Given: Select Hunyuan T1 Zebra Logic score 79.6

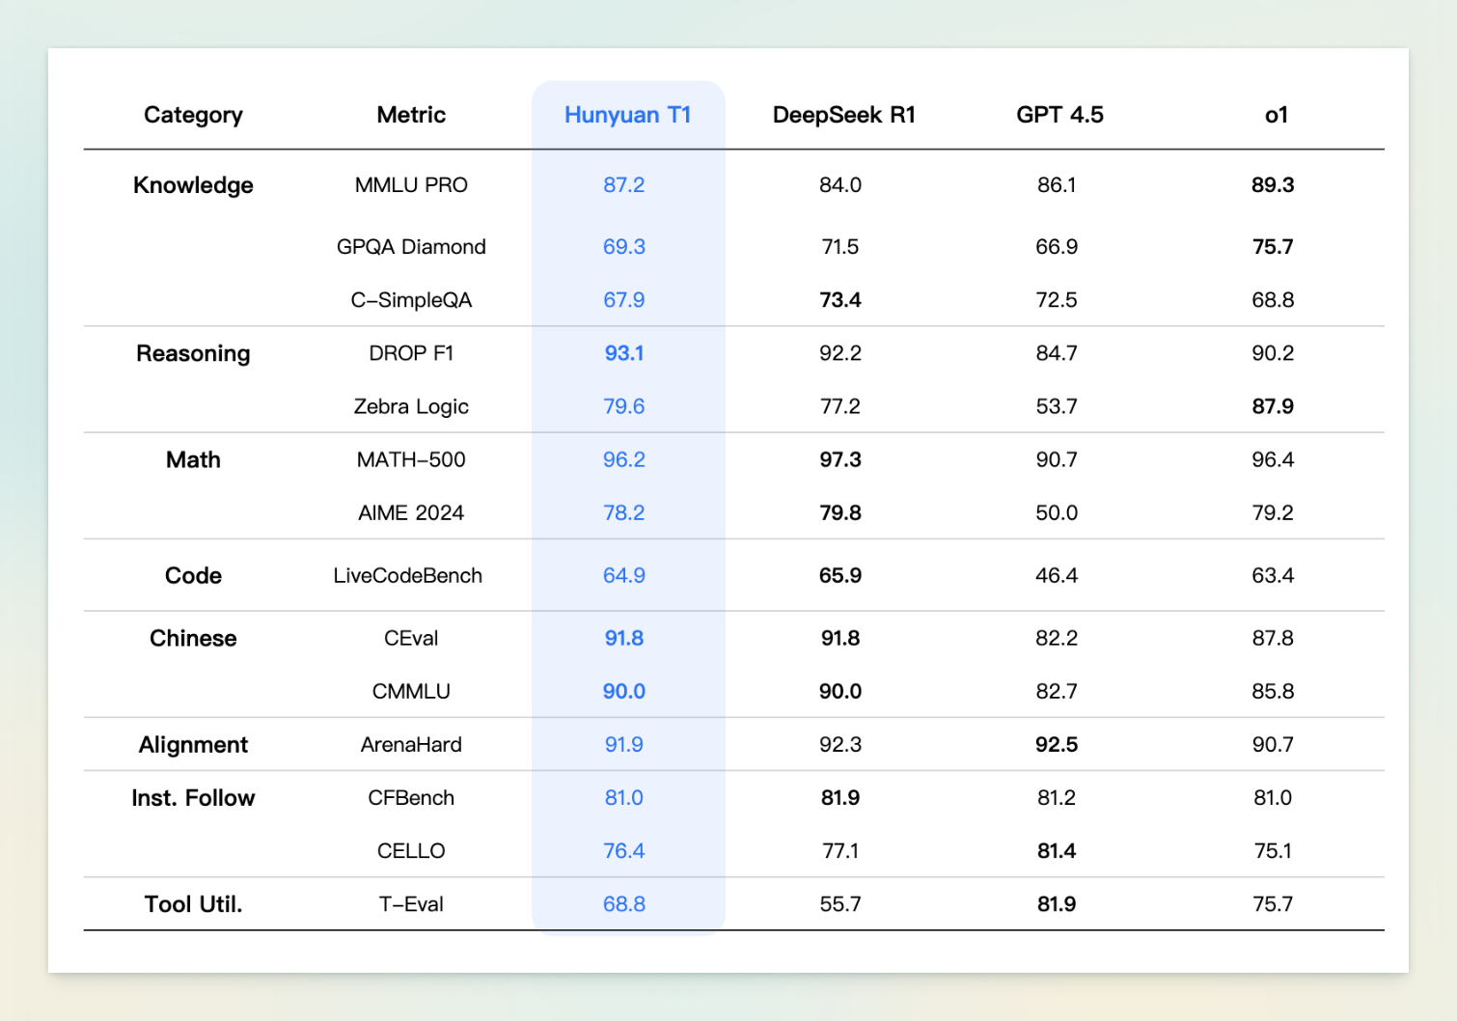Looking at the screenshot, I should point(624,406).
